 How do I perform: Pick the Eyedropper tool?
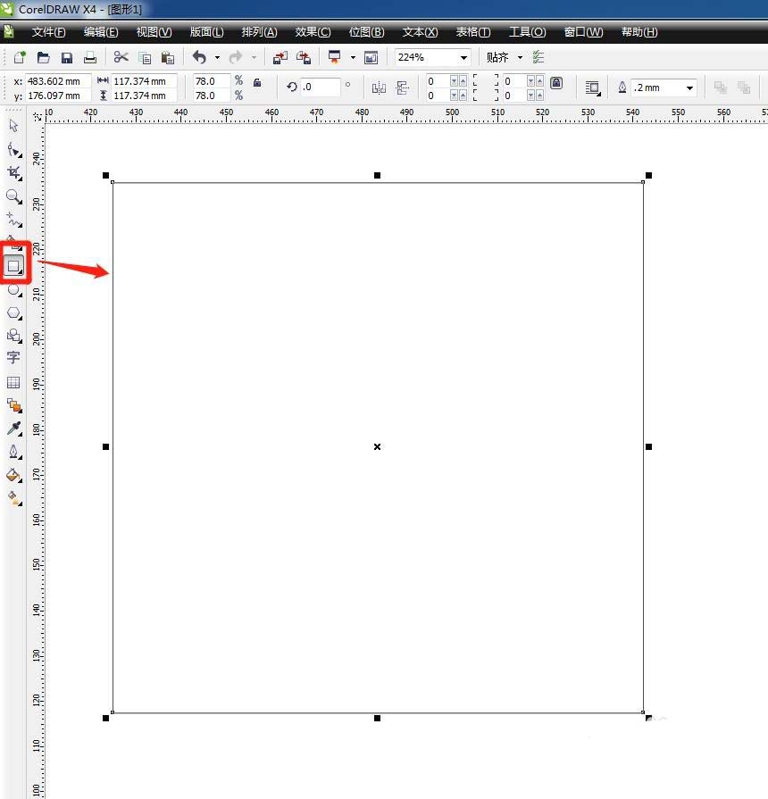13,428
